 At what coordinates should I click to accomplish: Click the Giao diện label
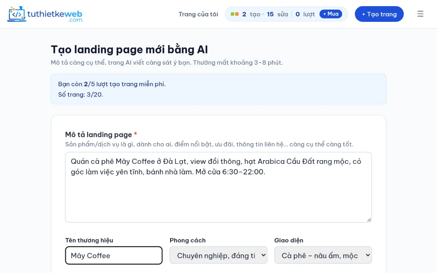289,240
